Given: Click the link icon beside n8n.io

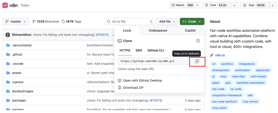Looking at the screenshot, I should coord(212,55).
